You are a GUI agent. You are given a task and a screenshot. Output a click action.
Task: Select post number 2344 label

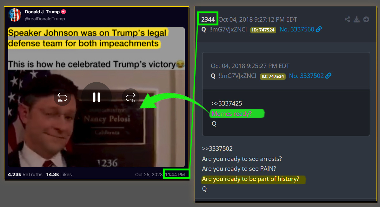pyautogui.click(x=208, y=19)
